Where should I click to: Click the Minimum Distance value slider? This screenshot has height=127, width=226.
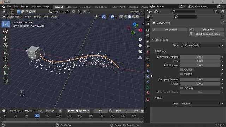[x=200, y=57]
